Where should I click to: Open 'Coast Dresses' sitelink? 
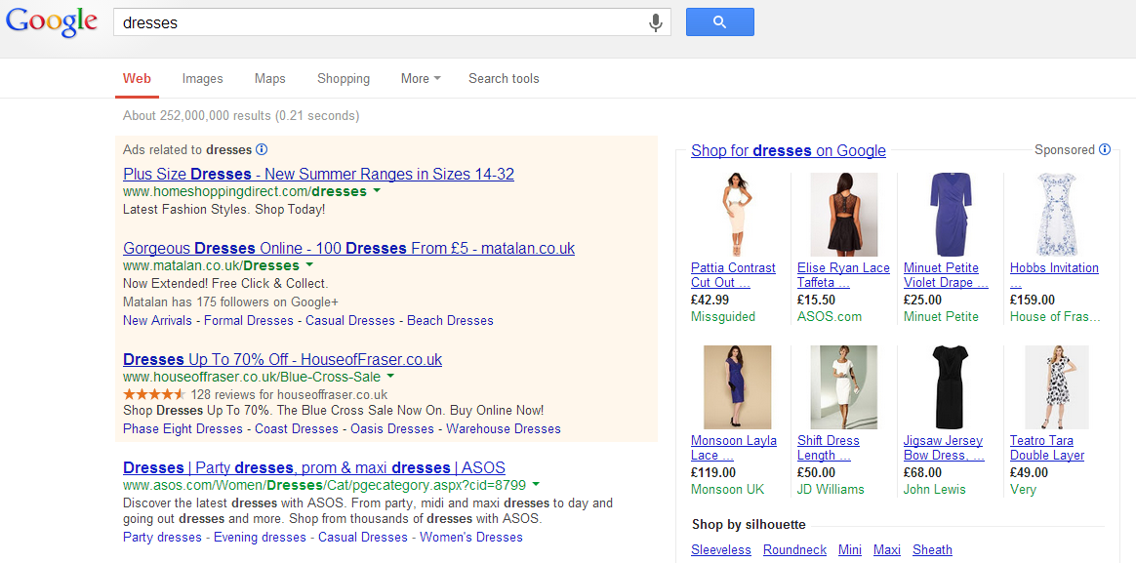(x=297, y=429)
